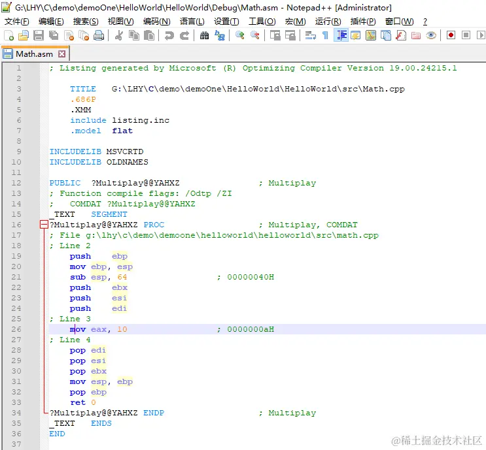Open the 搜索(S) menu
The width and height of the screenshot is (486, 450).
click(x=86, y=22)
